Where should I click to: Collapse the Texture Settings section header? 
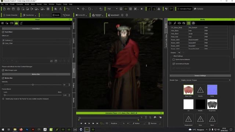200,76
